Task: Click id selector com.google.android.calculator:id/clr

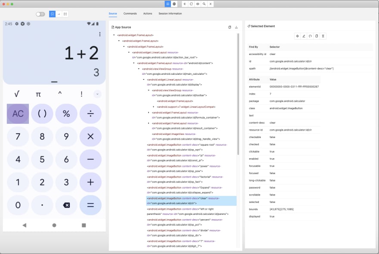Action: (x=291, y=61)
